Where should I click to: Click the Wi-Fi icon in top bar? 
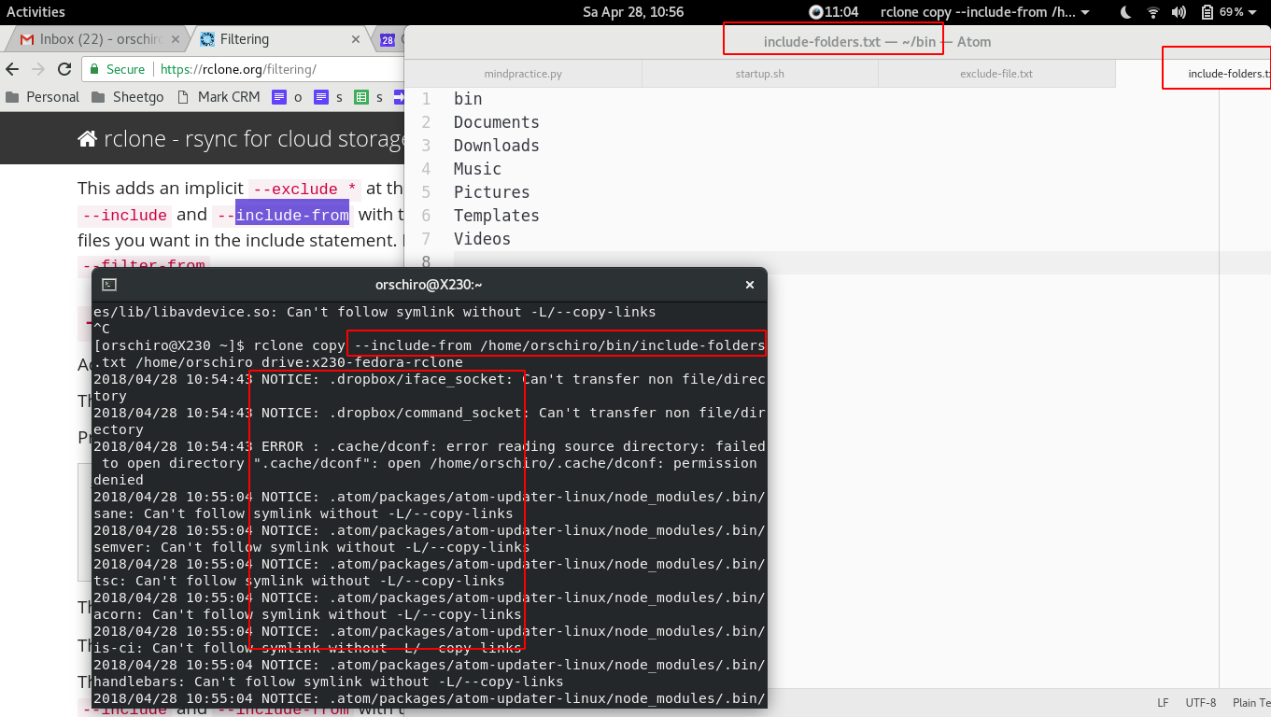tap(1153, 12)
